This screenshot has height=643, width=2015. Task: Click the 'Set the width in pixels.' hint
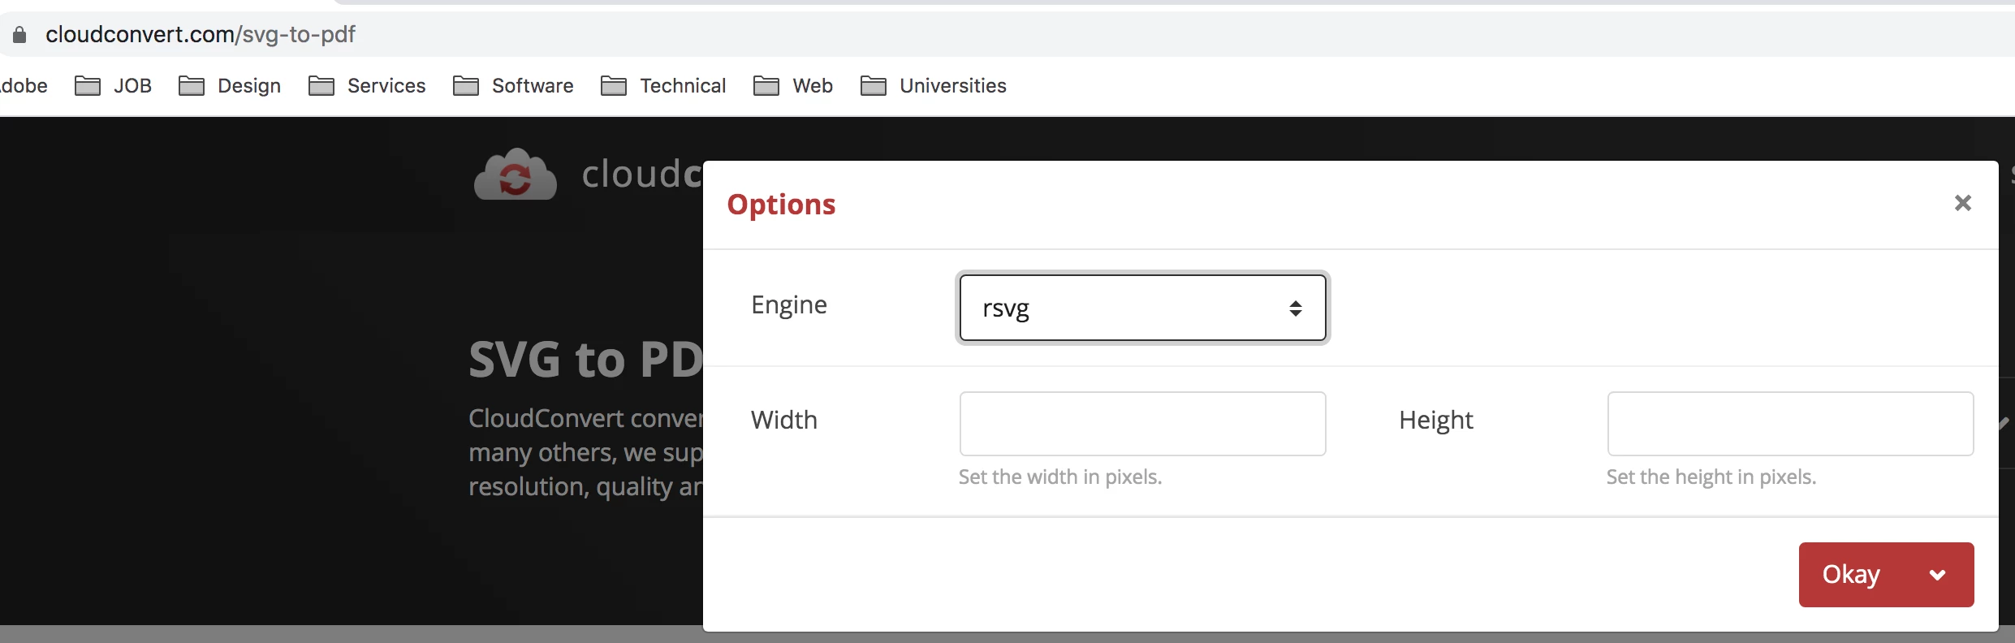[x=1060, y=477]
